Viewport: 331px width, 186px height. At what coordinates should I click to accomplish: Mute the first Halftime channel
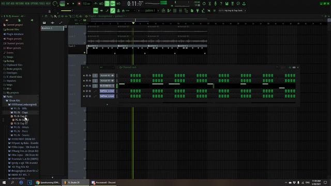pos(84,91)
